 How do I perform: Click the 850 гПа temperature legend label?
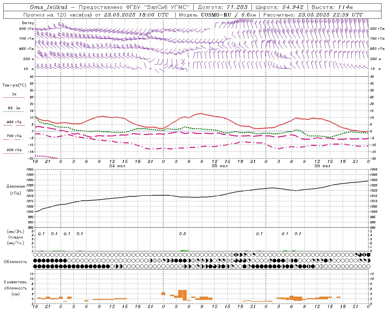[14, 122]
